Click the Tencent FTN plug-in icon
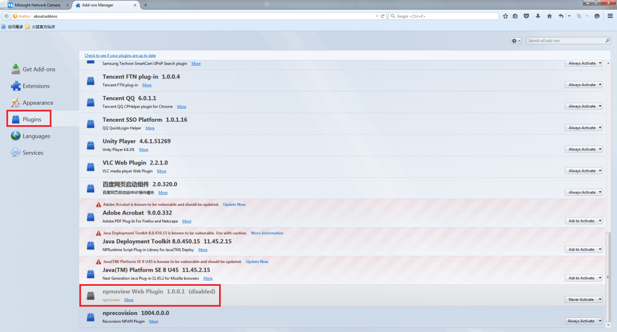This screenshot has width=617, height=332. [91, 81]
